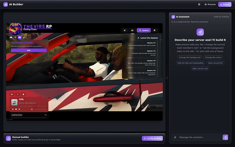The height and width of the screenshot is (147, 235).
Task: Open the Config Builder
Action: pyautogui.click(x=152, y=138)
